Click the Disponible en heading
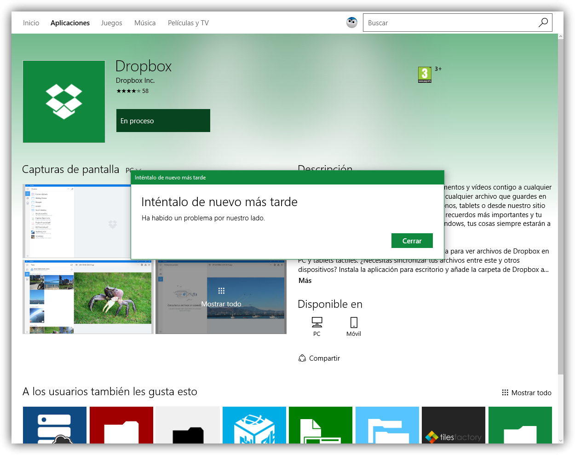This screenshot has width=575, height=455. click(330, 304)
